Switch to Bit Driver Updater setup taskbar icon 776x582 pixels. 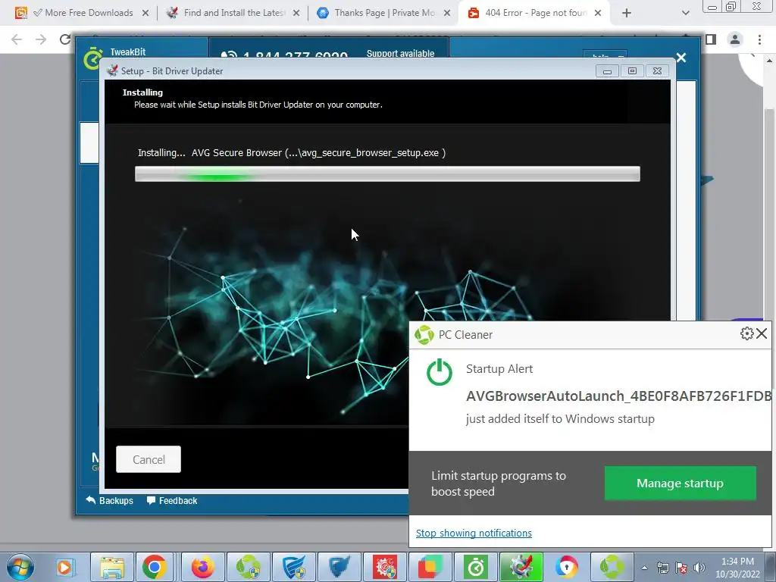[521, 567]
